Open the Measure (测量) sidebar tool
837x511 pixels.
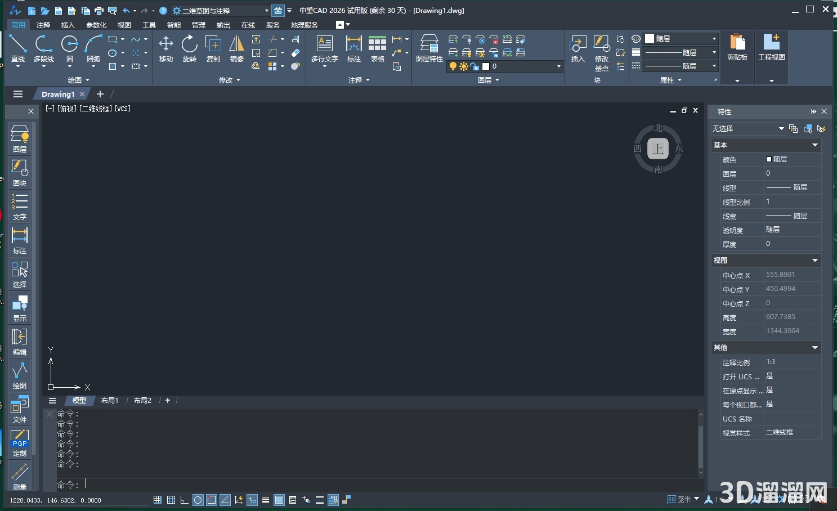click(20, 476)
